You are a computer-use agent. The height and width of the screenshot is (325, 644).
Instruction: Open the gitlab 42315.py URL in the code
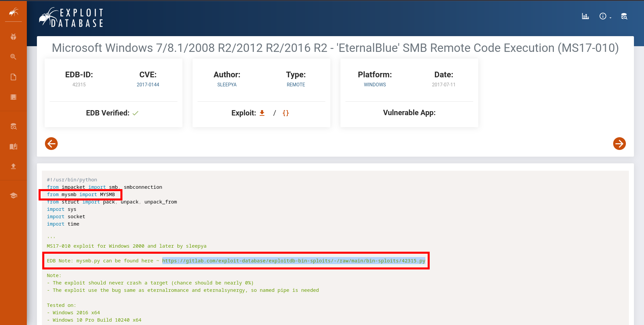click(294, 261)
